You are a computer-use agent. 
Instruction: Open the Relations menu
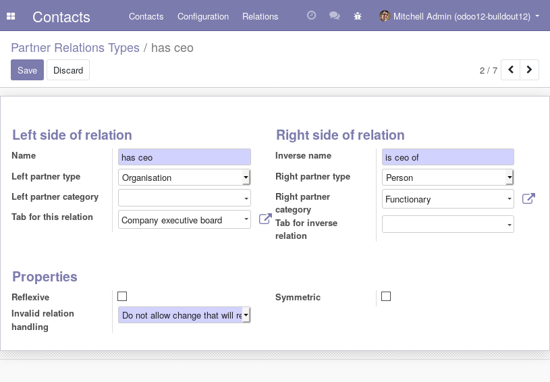260,16
